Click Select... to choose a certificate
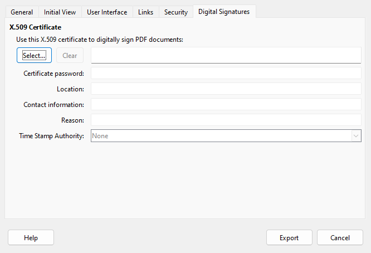 [x=34, y=55]
